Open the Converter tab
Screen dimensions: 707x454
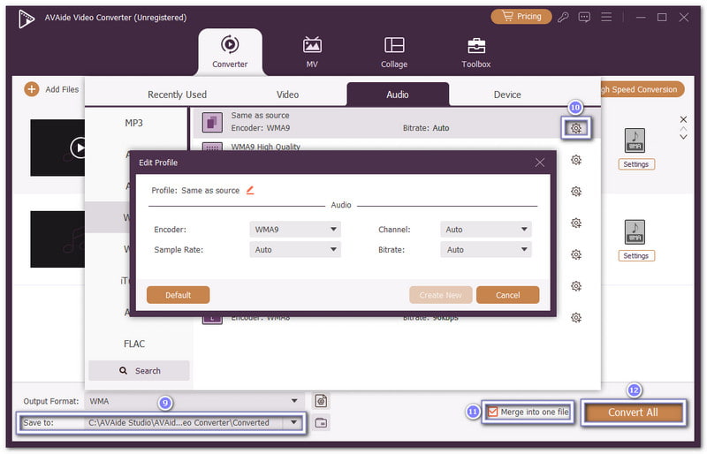(230, 52)
